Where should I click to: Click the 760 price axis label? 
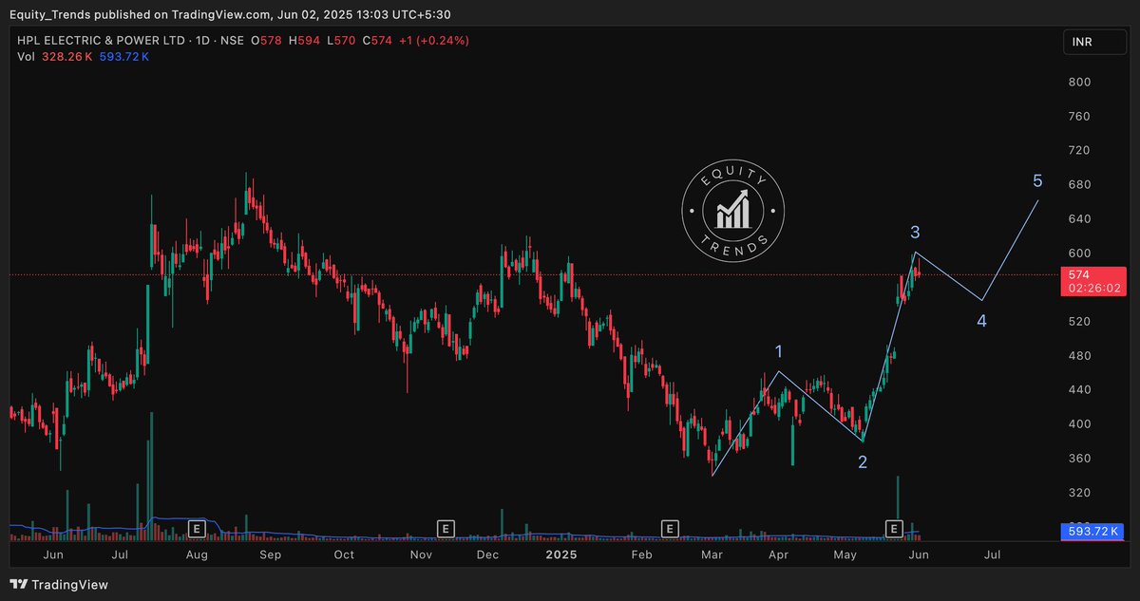point(1081,117)
